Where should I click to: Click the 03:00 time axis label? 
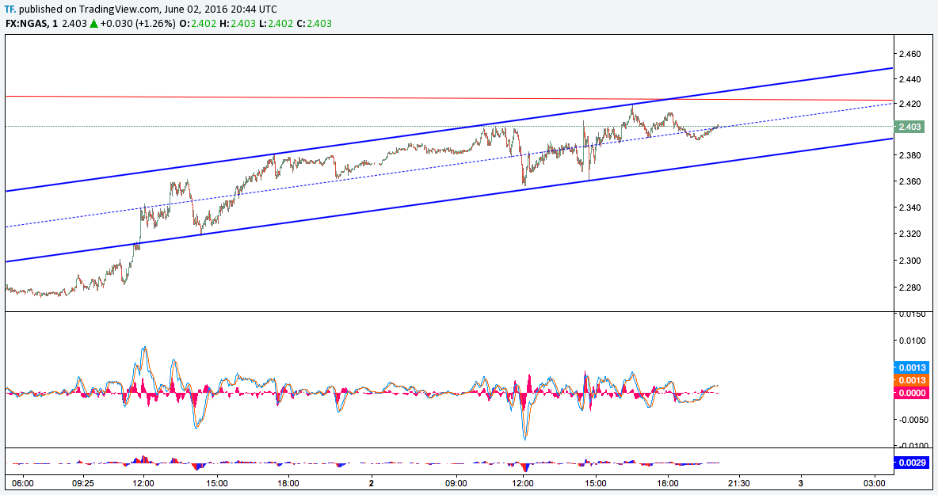[x=873, y=483]
